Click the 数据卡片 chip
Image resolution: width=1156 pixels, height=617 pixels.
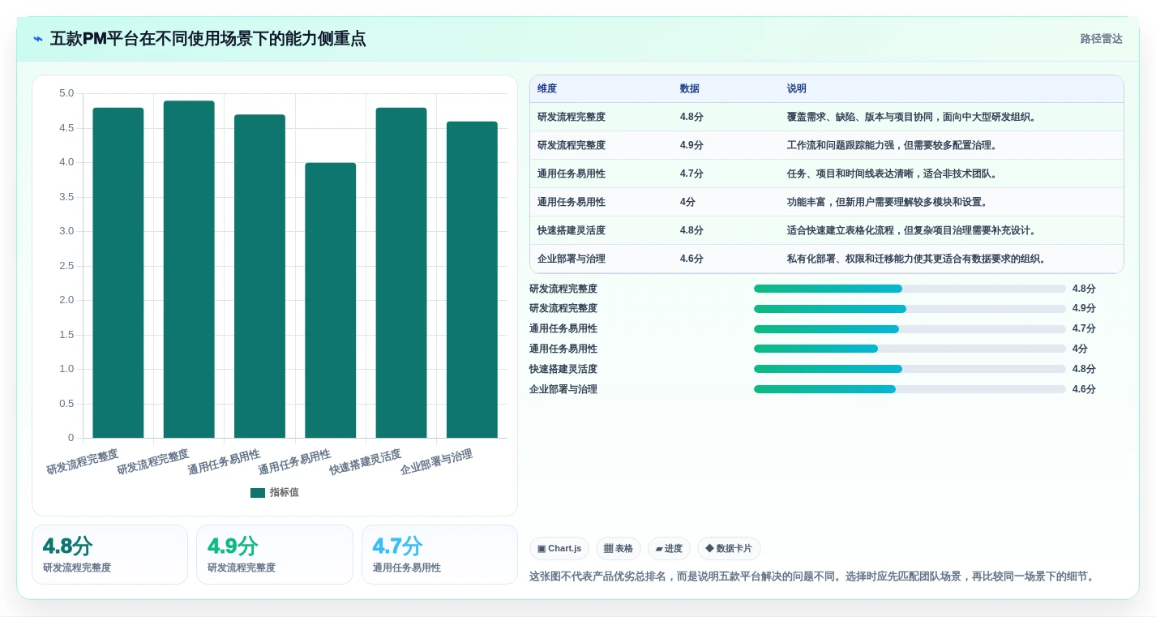(729, 549)
